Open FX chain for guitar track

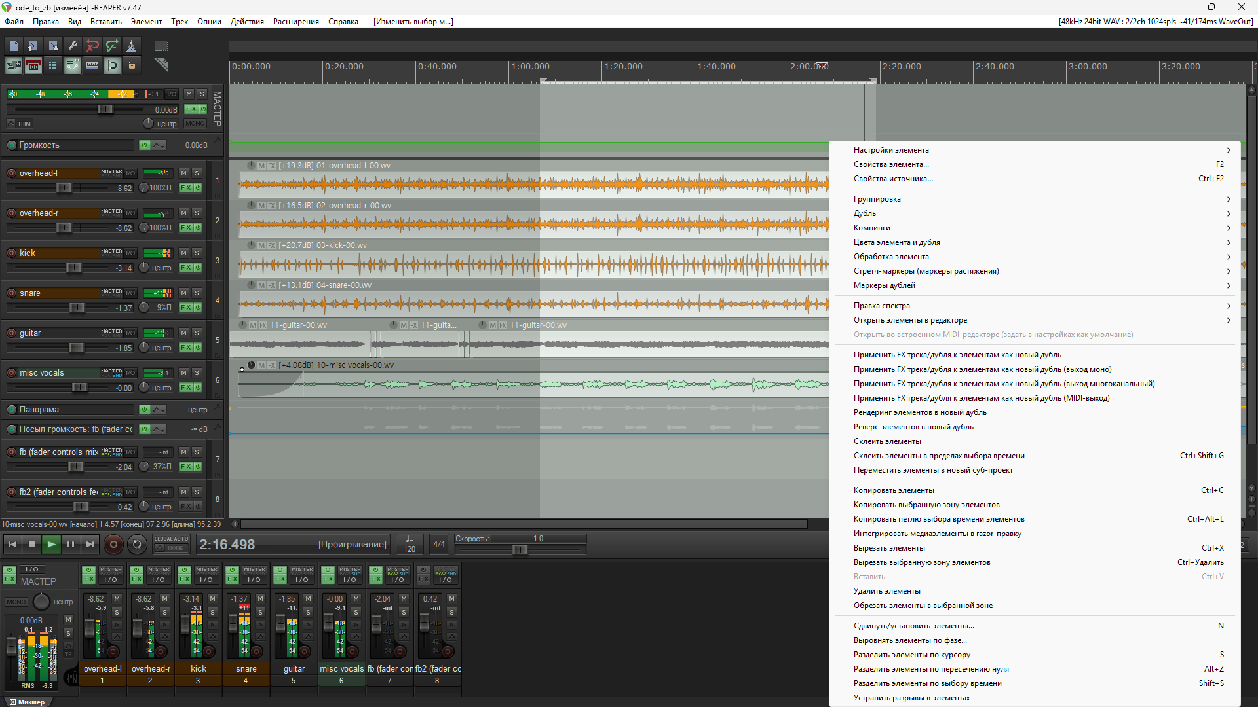click(x=187, y=348)
